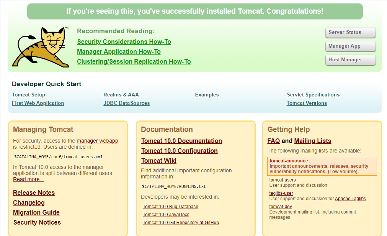Screen dimensions: 387x236
Task: Open the Manager App button
Action: 351,46
